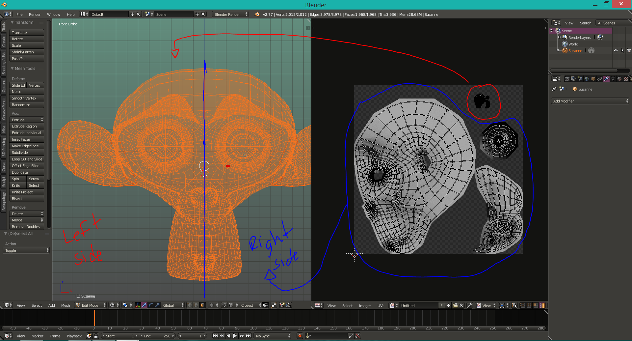The width and height of the screenshot is (632, 341).
Task: Click the Loop Cut and Slide button
Action: [x=27, y=159]
